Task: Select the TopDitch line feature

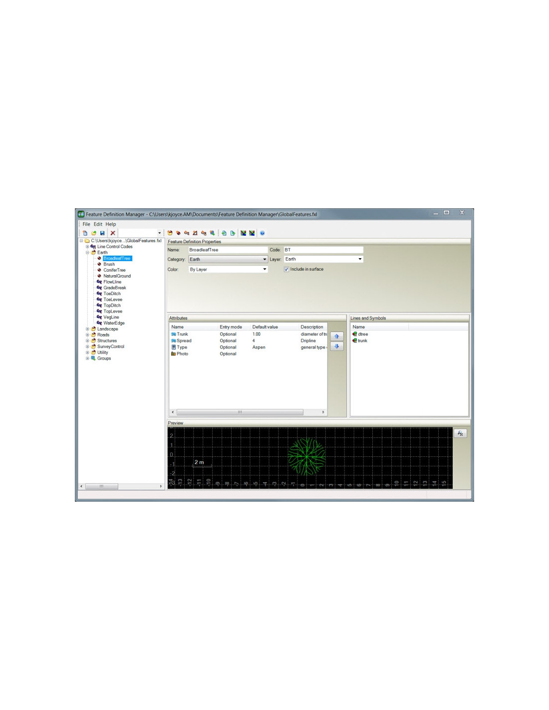Action: pos(112,306)
